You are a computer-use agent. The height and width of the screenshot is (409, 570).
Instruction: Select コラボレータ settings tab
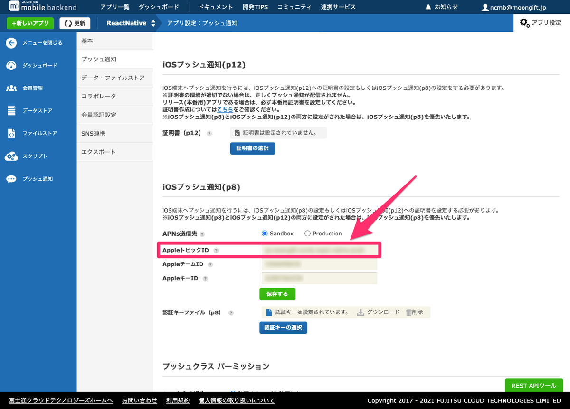point(115,97)
